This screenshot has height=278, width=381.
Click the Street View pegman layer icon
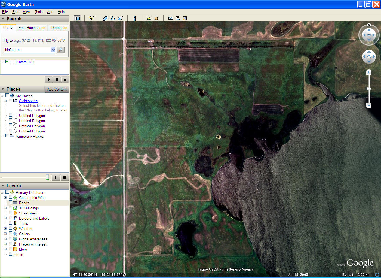point(15,213)
